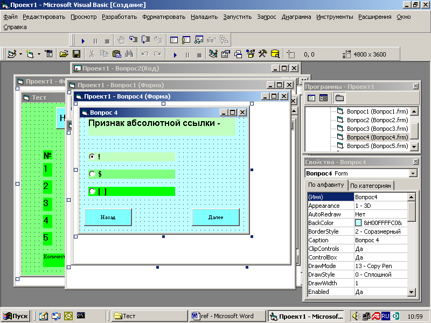Screen dimensions: 431x323
Task: Select the DrawMode property row
Action: 357,266
